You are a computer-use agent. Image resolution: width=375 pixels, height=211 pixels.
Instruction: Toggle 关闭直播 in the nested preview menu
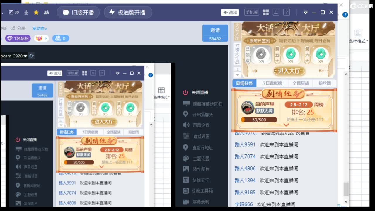pos(26,140)
